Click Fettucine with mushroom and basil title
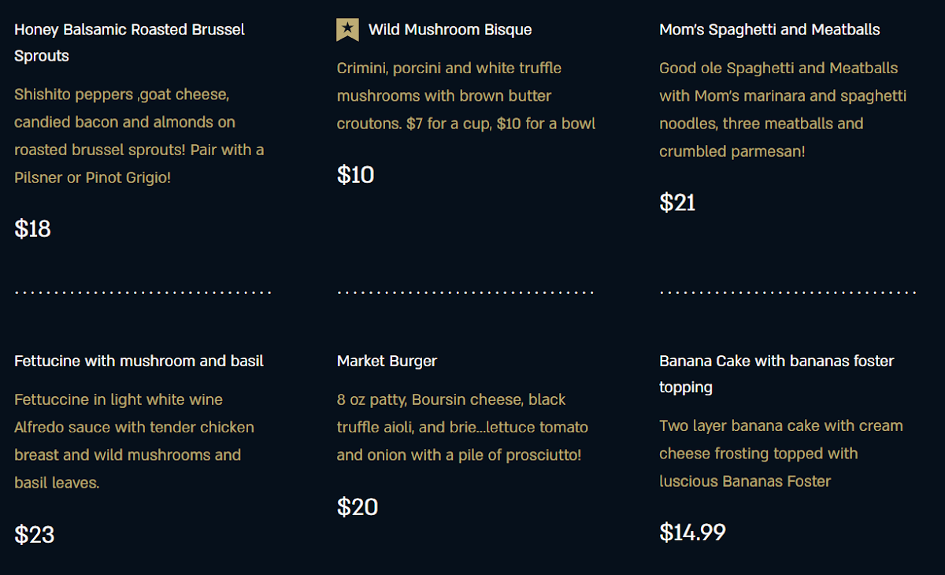Image resolution: width=945 pixels, height=575 pixels. coord(139,362)
